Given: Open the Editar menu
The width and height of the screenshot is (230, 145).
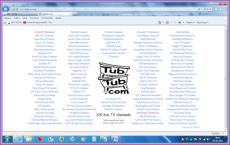Looking at the screenshot, I should [17, 18].
